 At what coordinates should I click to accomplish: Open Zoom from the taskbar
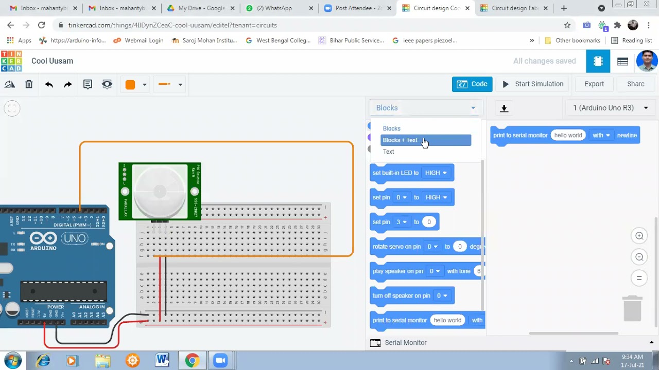221,361
